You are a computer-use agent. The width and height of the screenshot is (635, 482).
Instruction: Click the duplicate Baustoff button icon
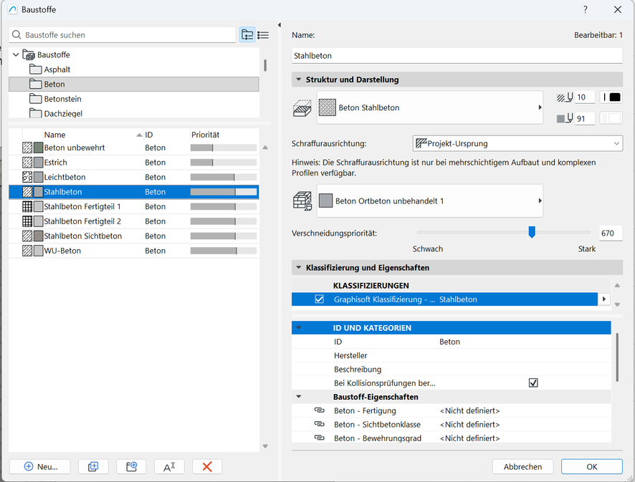93,467
